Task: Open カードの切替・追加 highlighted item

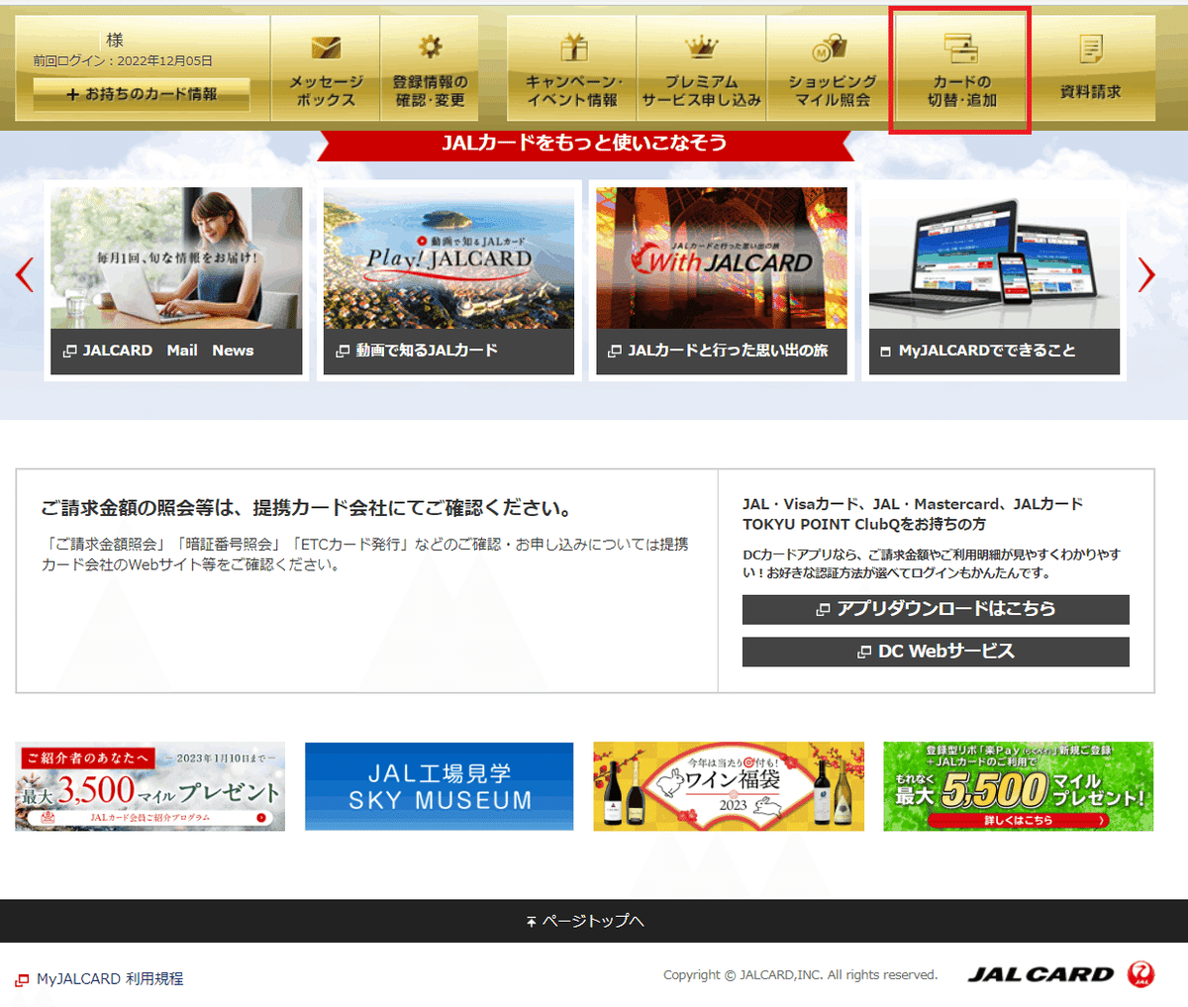Action: tap(959, 67)
